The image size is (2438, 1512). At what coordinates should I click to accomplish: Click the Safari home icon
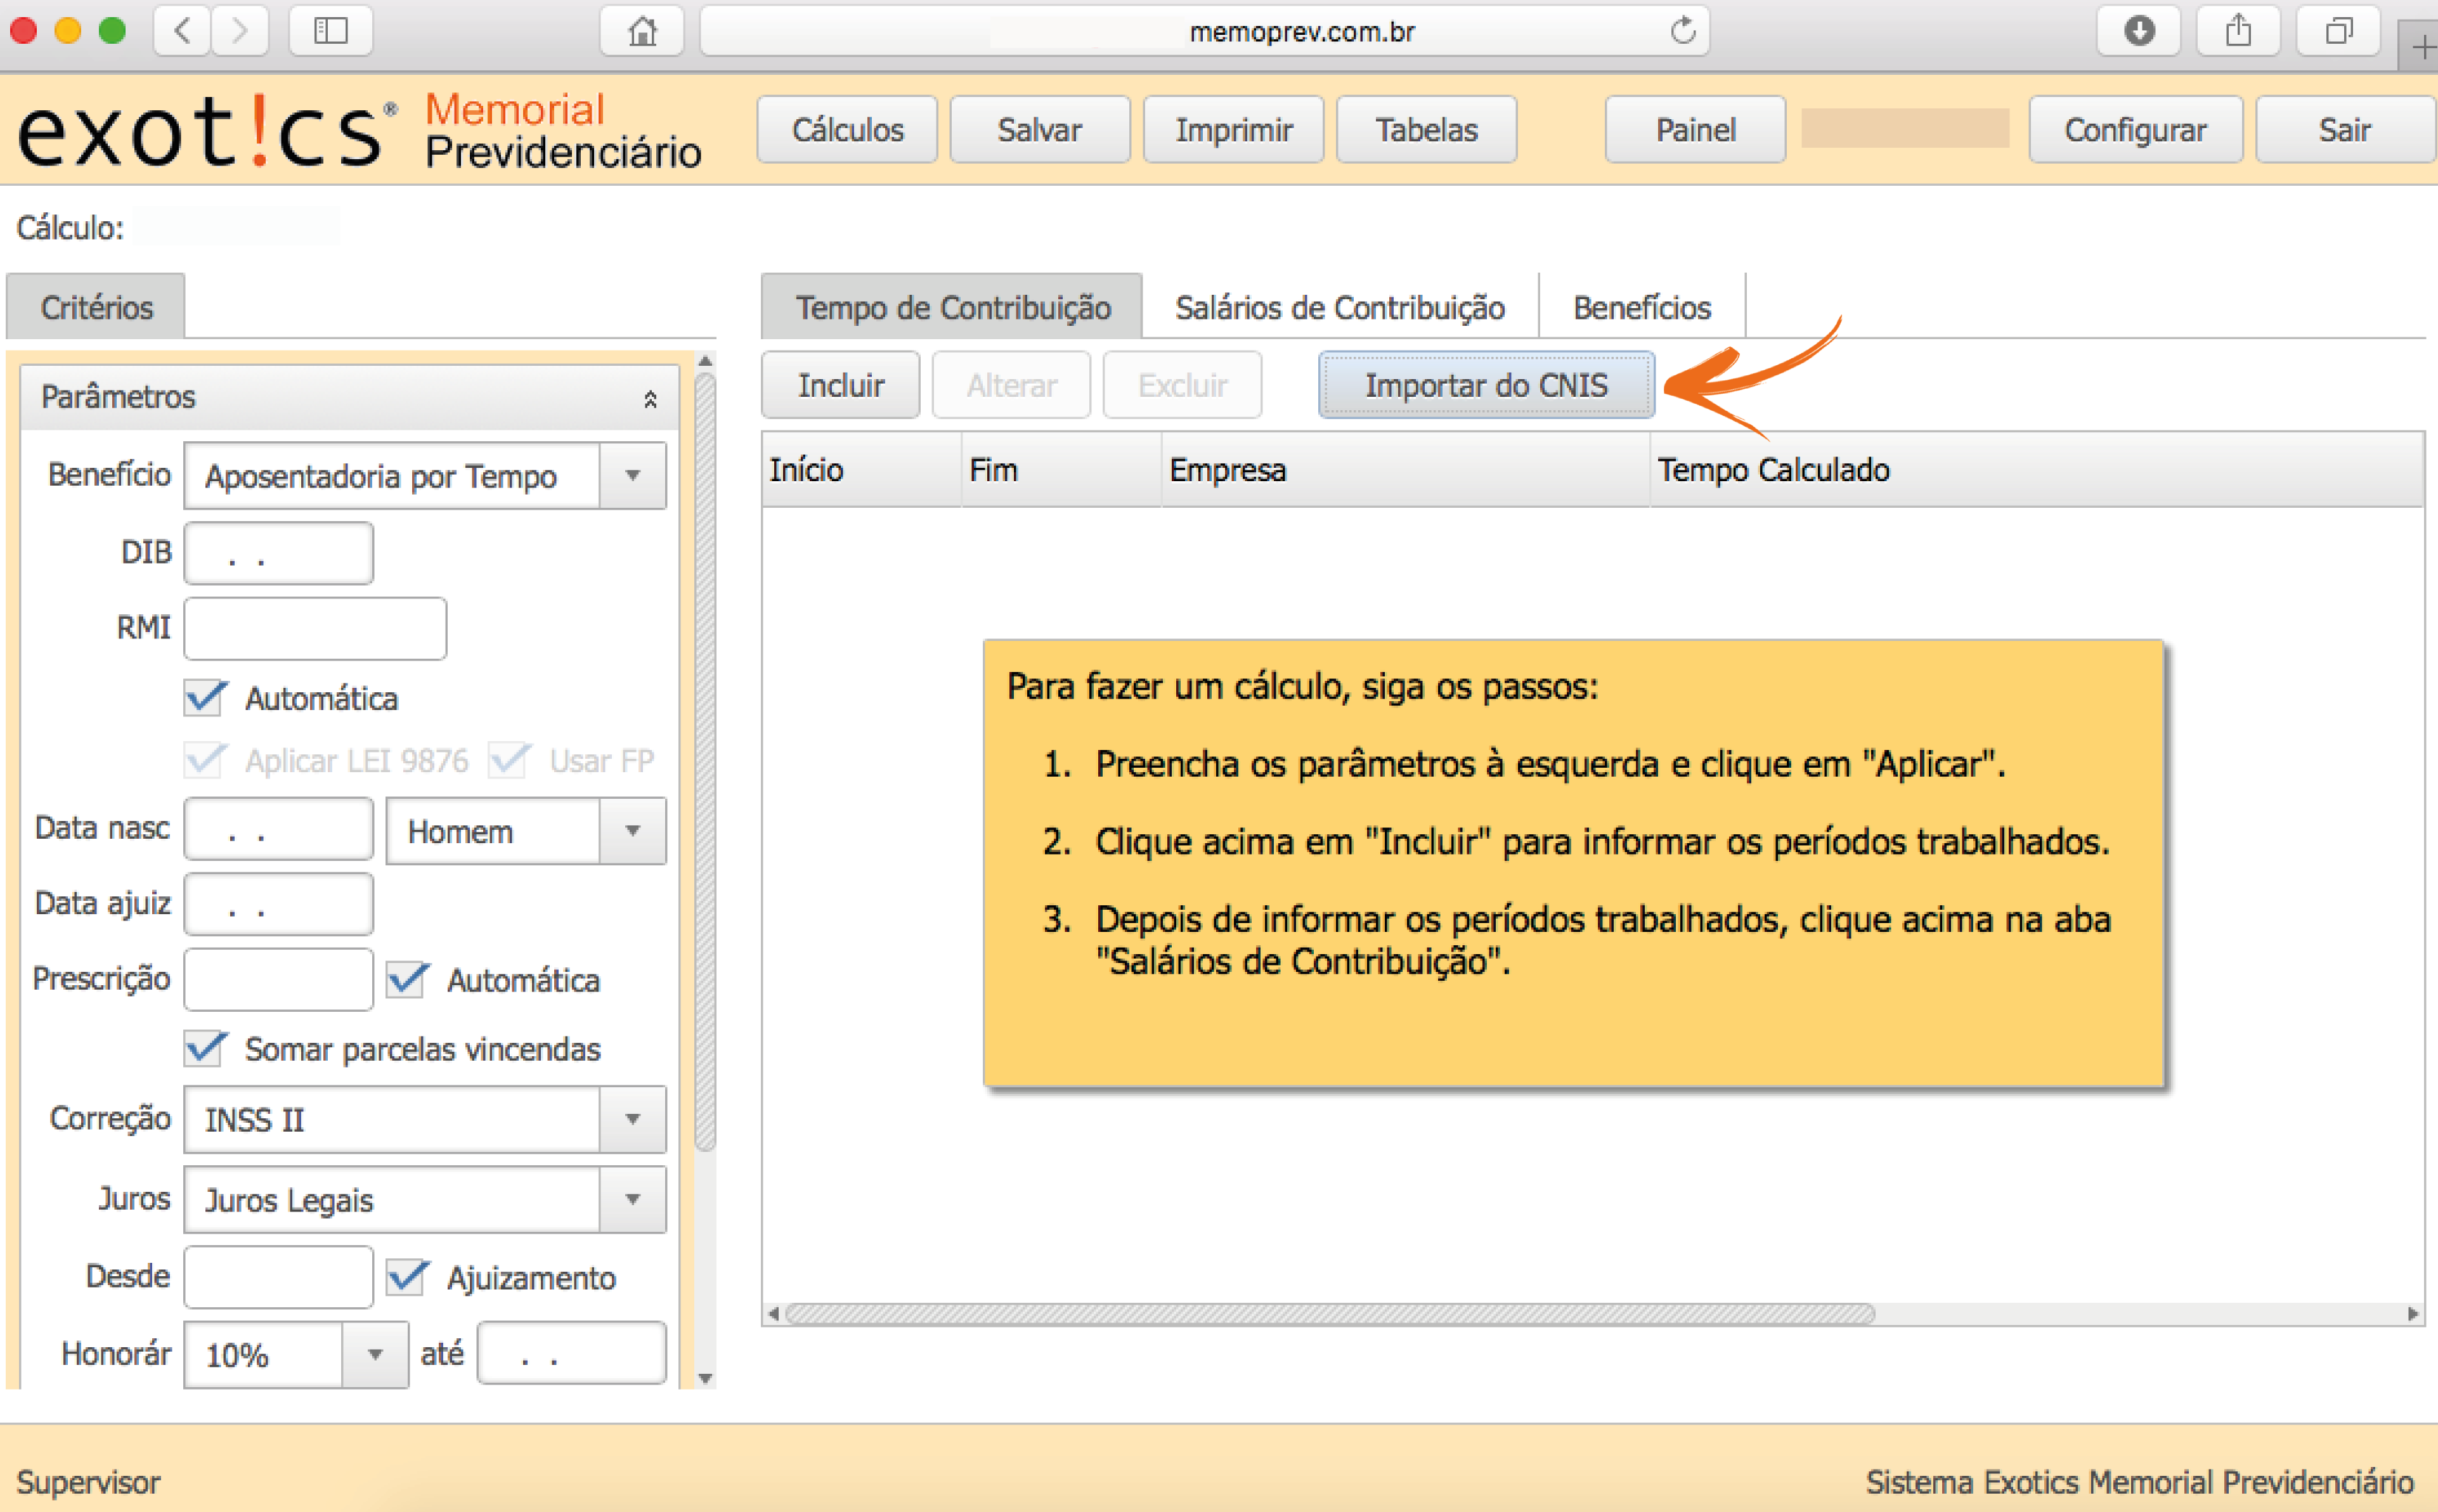pyautogui.click(x=642, y=31)
